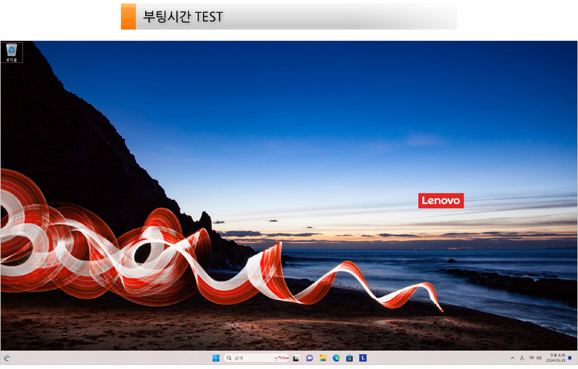
Task: Click the Lenovo logo on the wallpaper
Action: tap(440, 201)
